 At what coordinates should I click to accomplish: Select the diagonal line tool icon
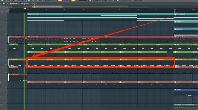pyautogui.click(x=4, y=7)
